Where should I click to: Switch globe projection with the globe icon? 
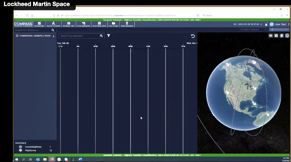287,36
